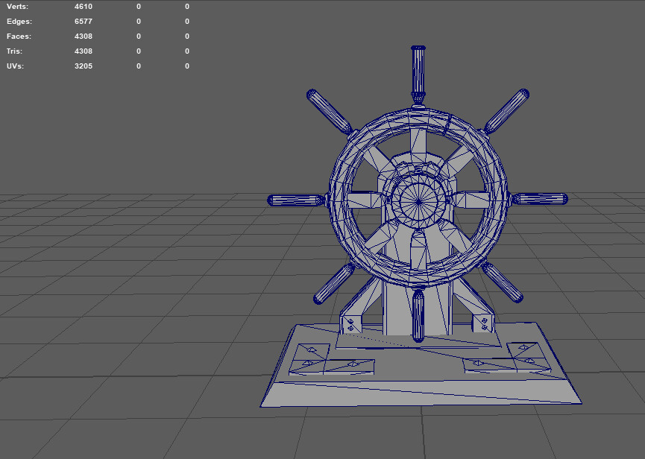The height and width of the screenshot is (459, 645).
Task: Select the value 3205 next to UVs
Action: click(82, 66)
